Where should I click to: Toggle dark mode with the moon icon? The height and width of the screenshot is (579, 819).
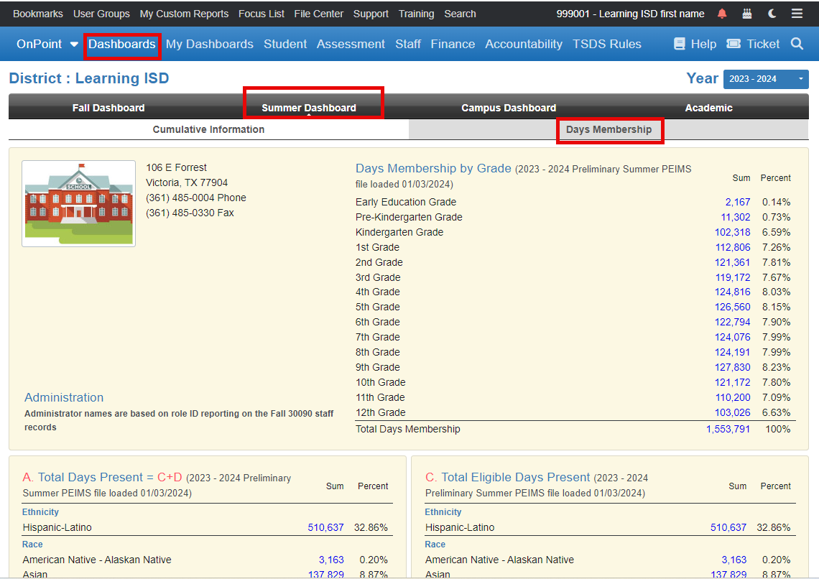pos(770,13)
